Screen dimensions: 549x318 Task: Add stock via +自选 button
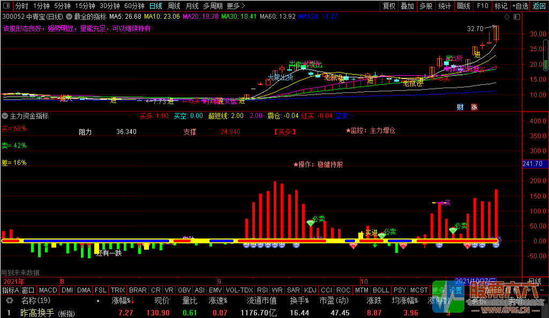click(520, 6)
